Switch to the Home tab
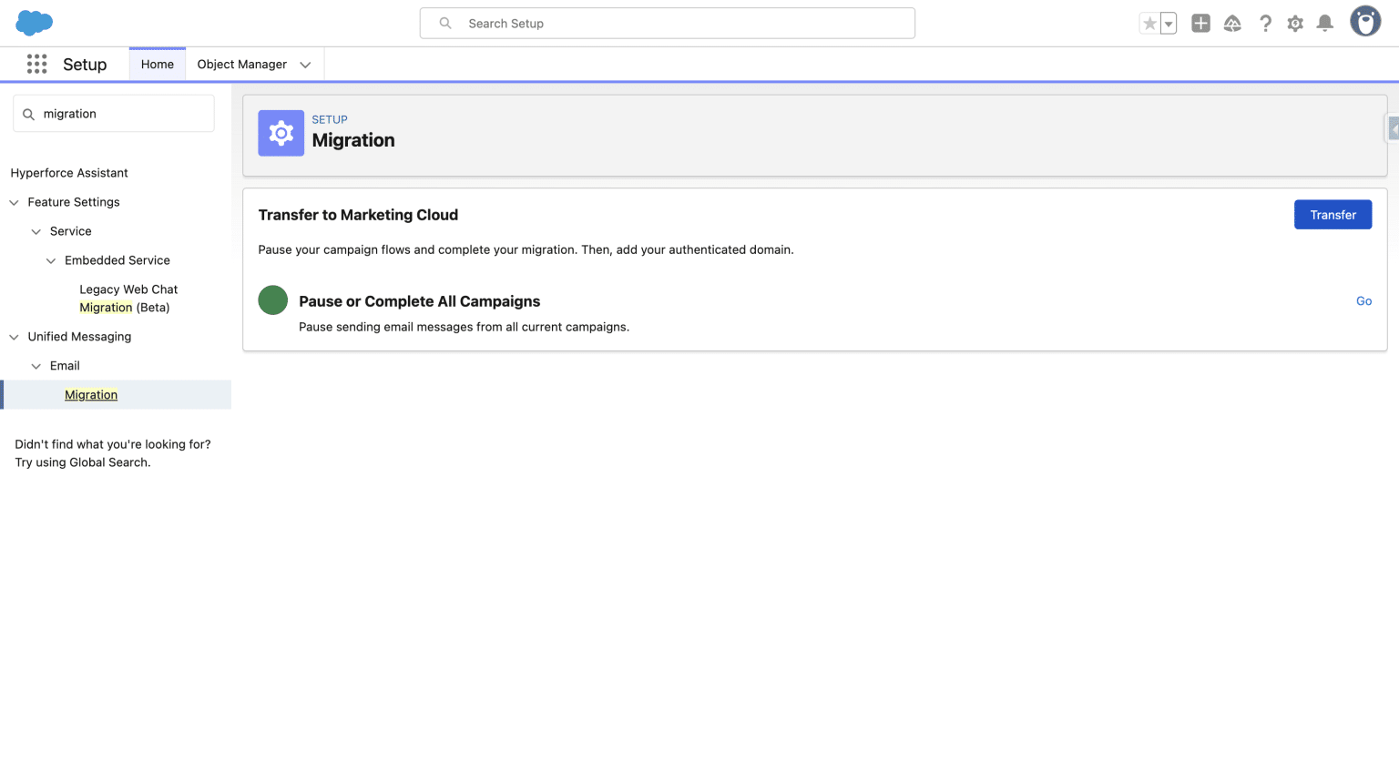This screenshot has width=1399, height=761. click(158, 64)
